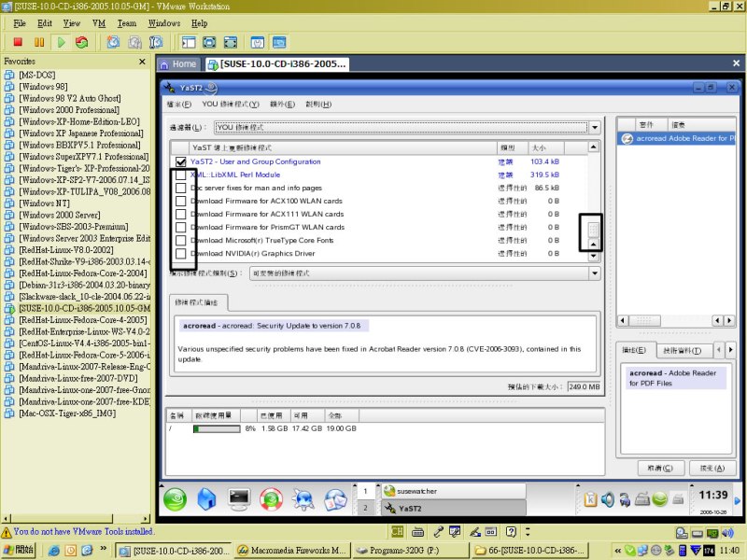The image size is (747, 560).
Task: Check the Doc server fixes checkbox
Action: click(x=180, y=189)
